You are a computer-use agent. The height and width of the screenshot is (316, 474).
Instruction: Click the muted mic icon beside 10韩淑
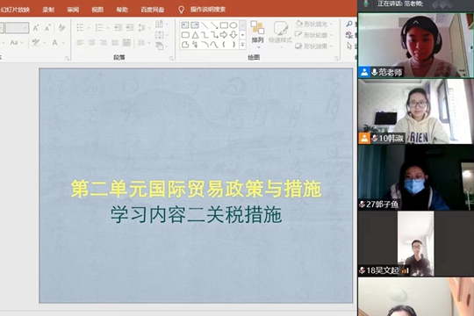[375, 138]
